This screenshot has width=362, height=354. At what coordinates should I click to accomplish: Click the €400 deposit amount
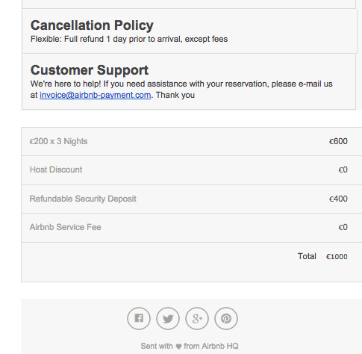pos(338,199)
